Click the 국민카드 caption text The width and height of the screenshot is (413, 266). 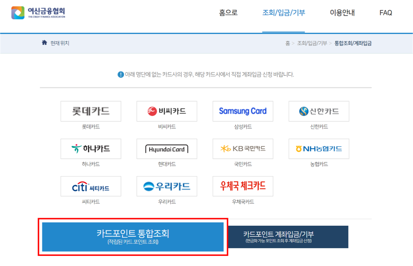pyautogui.click(x=243, y=164)
